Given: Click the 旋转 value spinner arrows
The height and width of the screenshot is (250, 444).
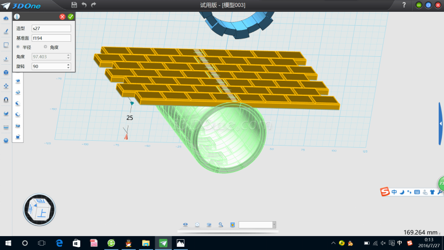Looking at the screenshot, I should [x=68, y=66].
